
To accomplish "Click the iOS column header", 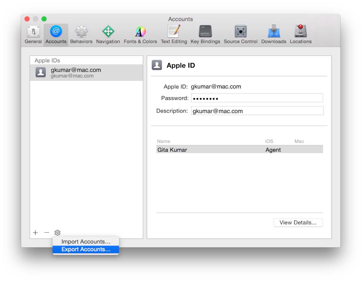I will point(269,141).
